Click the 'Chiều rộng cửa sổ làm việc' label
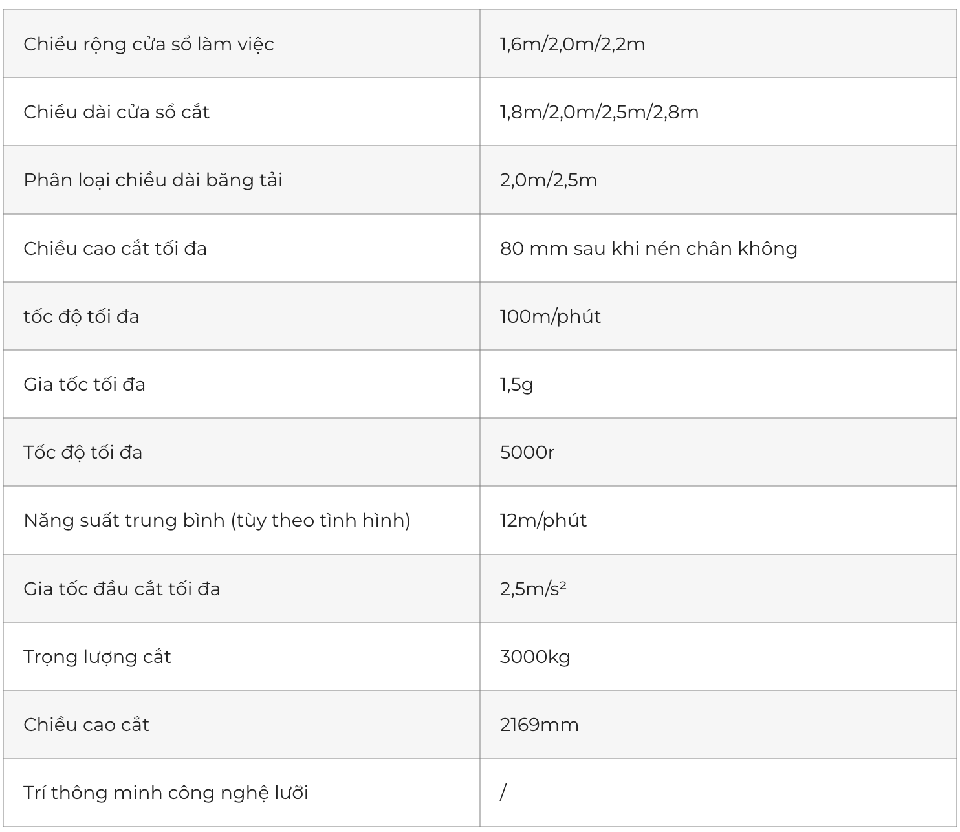This screenshot has height=832, width=960. pos(149,44)
